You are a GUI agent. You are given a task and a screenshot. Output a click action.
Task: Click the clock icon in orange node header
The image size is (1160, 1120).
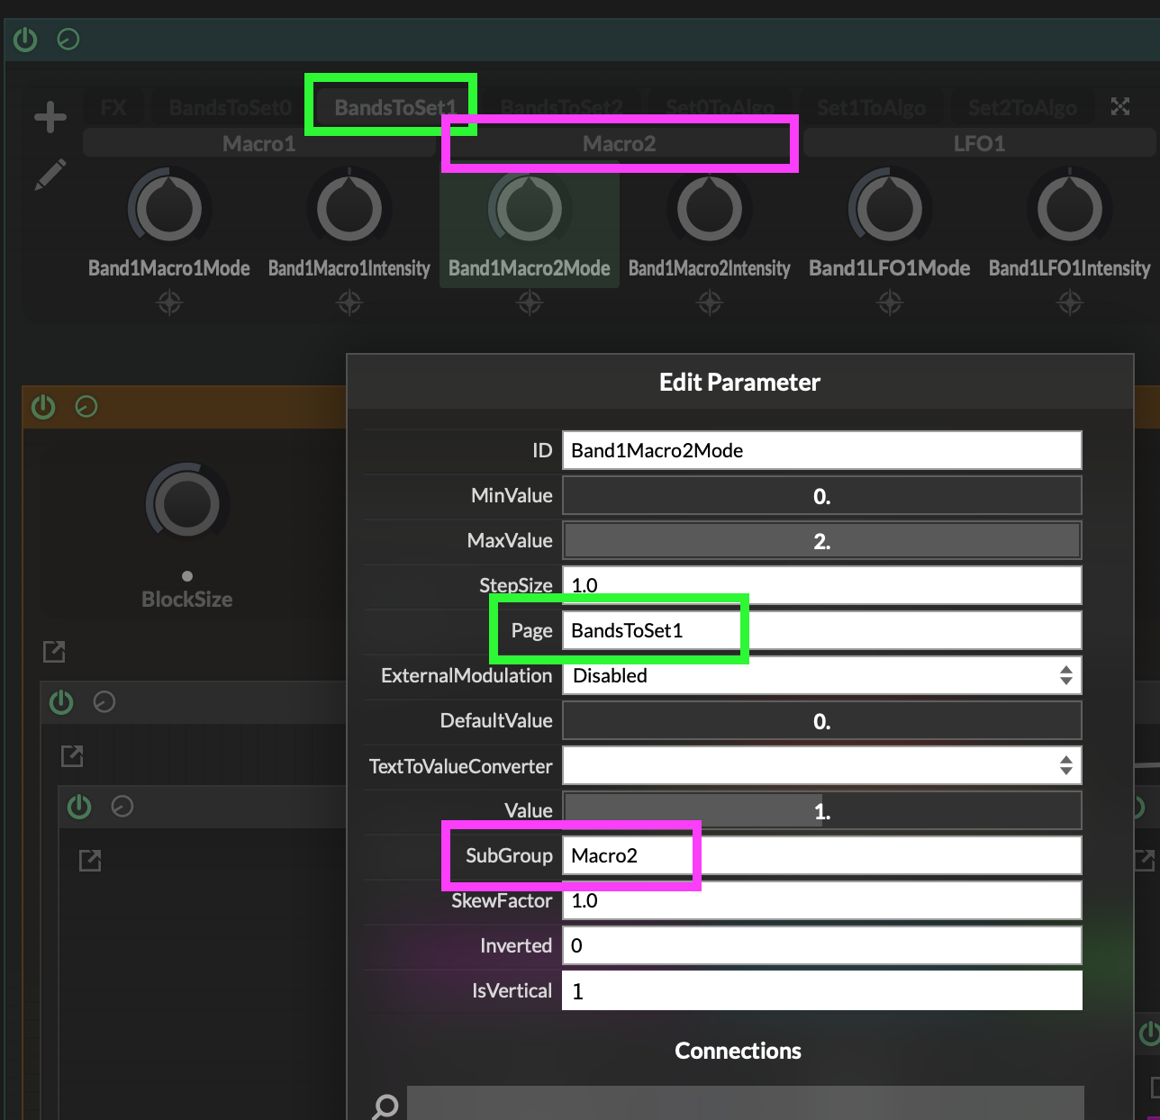click(x=86, y=407)
